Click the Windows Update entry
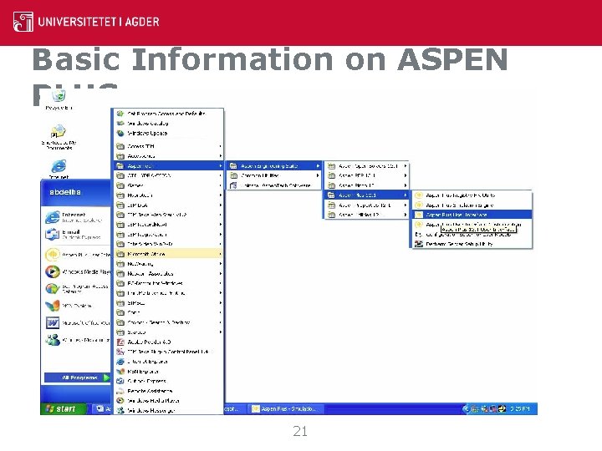 pyautogui.click(x=169, y=133)
